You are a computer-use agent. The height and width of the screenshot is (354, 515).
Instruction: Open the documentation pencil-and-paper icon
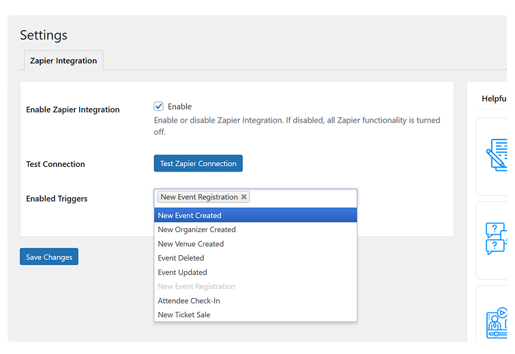tap(497, 155)
